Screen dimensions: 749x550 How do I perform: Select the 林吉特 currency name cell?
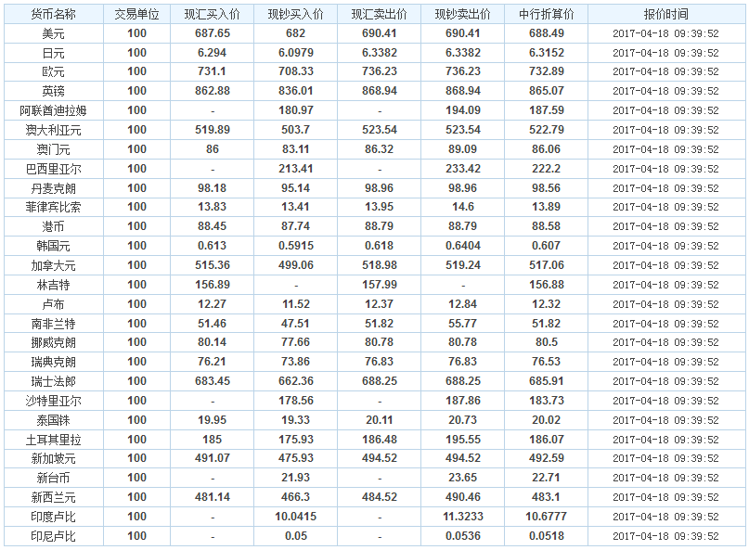point(54,285)
